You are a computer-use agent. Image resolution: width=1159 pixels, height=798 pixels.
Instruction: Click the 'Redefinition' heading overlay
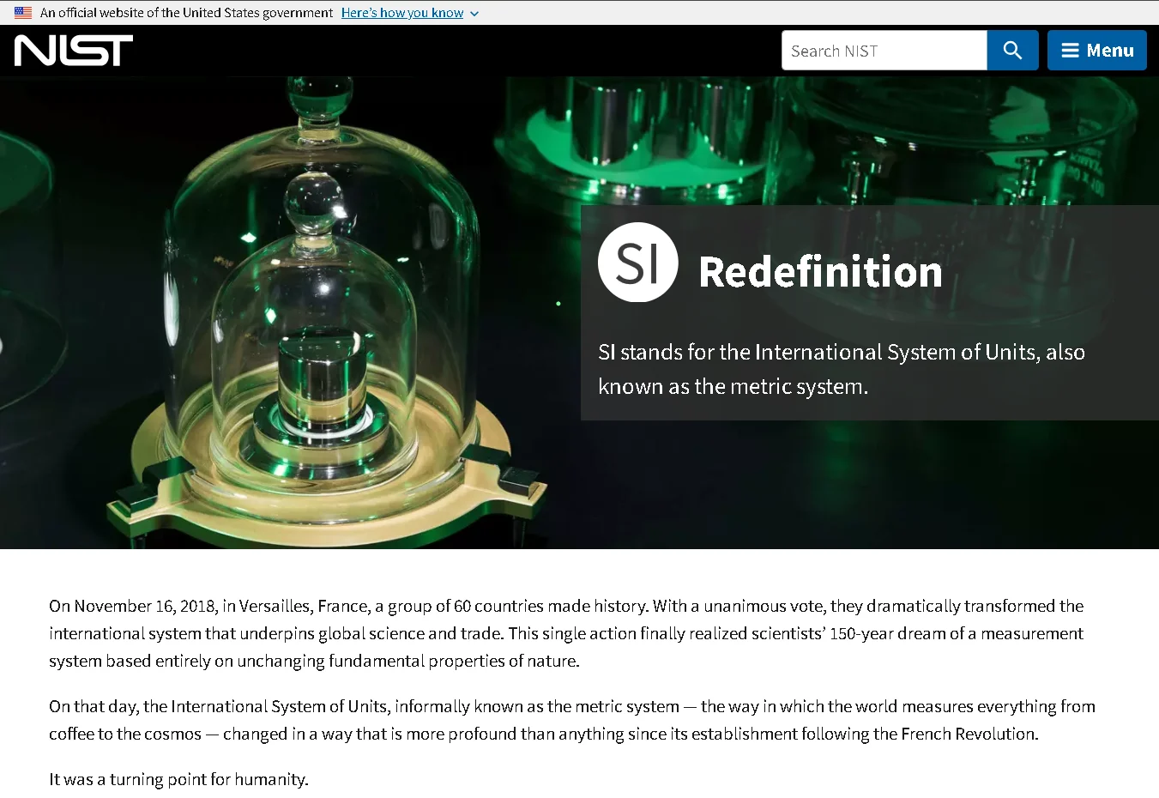821,273
